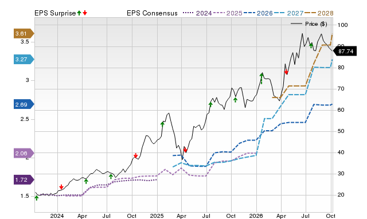
Task: Click the green surprise arrow near July 2025
Action: click(210, 104)
